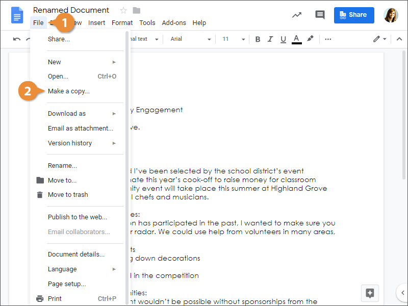The width and height of the screenshot is (408, 306).
Task: Click the blue Share button
Action: (354, 15)
